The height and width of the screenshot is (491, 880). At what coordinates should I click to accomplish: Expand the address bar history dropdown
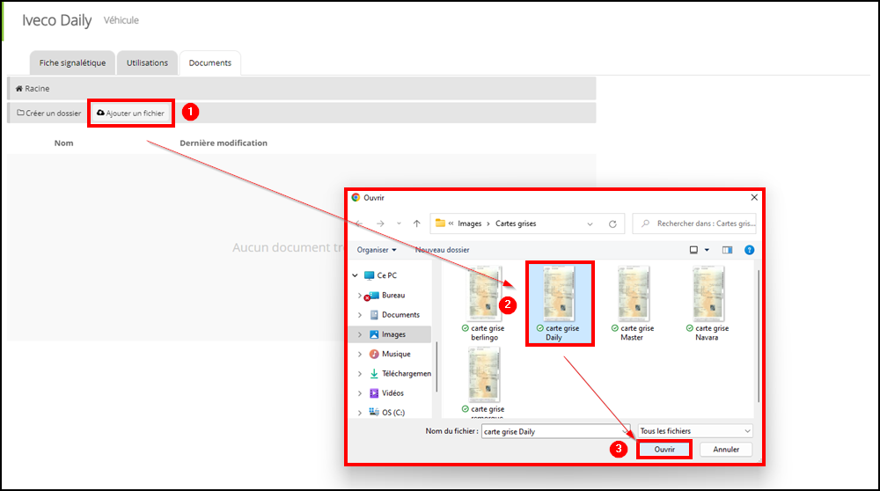pos(590,224)
